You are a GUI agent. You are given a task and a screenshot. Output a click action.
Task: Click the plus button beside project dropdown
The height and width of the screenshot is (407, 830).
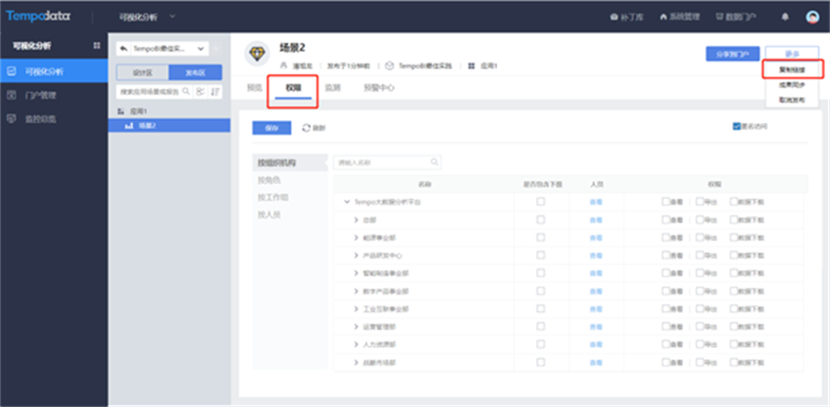coord(218,49)
